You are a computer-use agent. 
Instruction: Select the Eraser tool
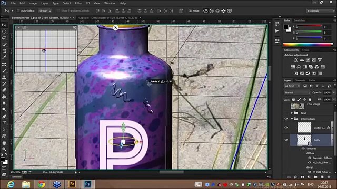click(x=4, y=90)
